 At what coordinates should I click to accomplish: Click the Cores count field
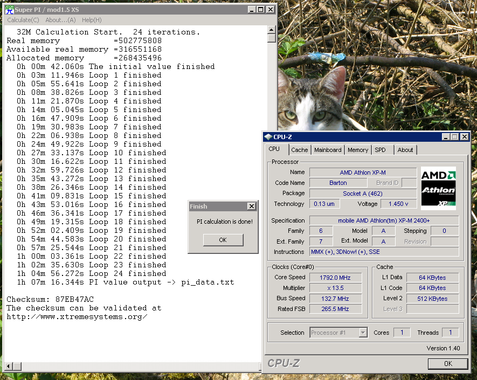pyautogui.click(x=402, y=333)
